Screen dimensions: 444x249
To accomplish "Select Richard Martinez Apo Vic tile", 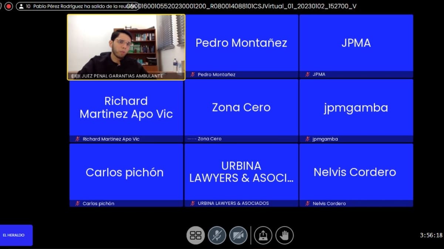I will [x=126, y=108].
